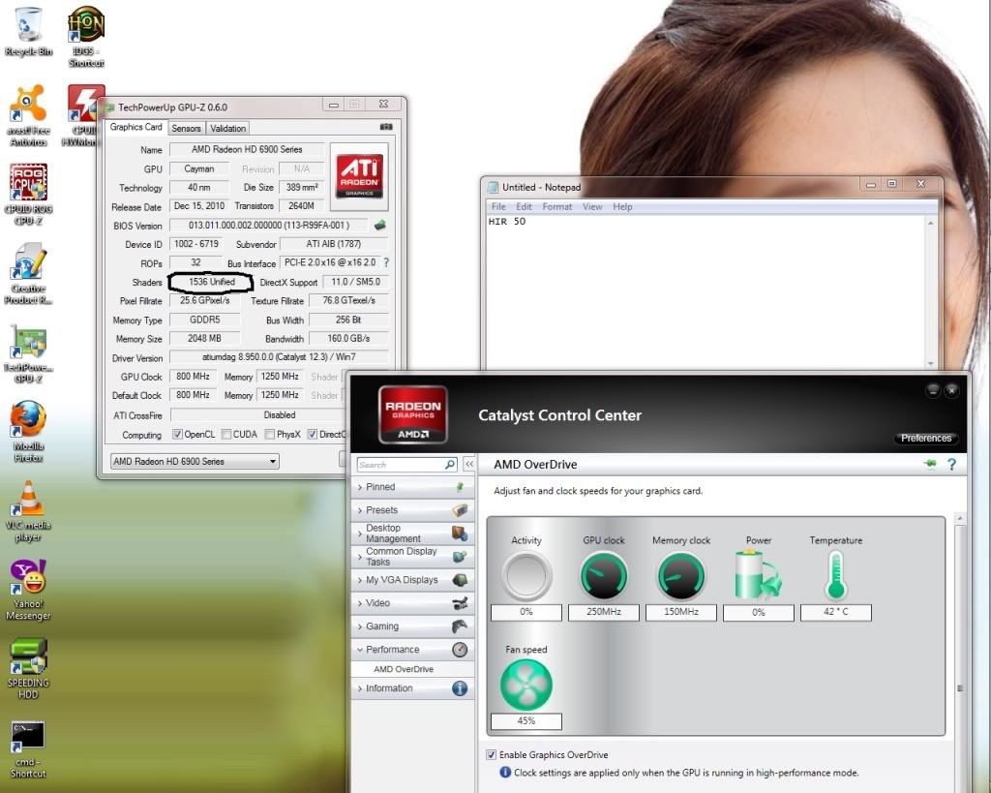991x793 pixels.
Task: Launch Mozilla Firefox desktop icon
Action: (28, 431)
